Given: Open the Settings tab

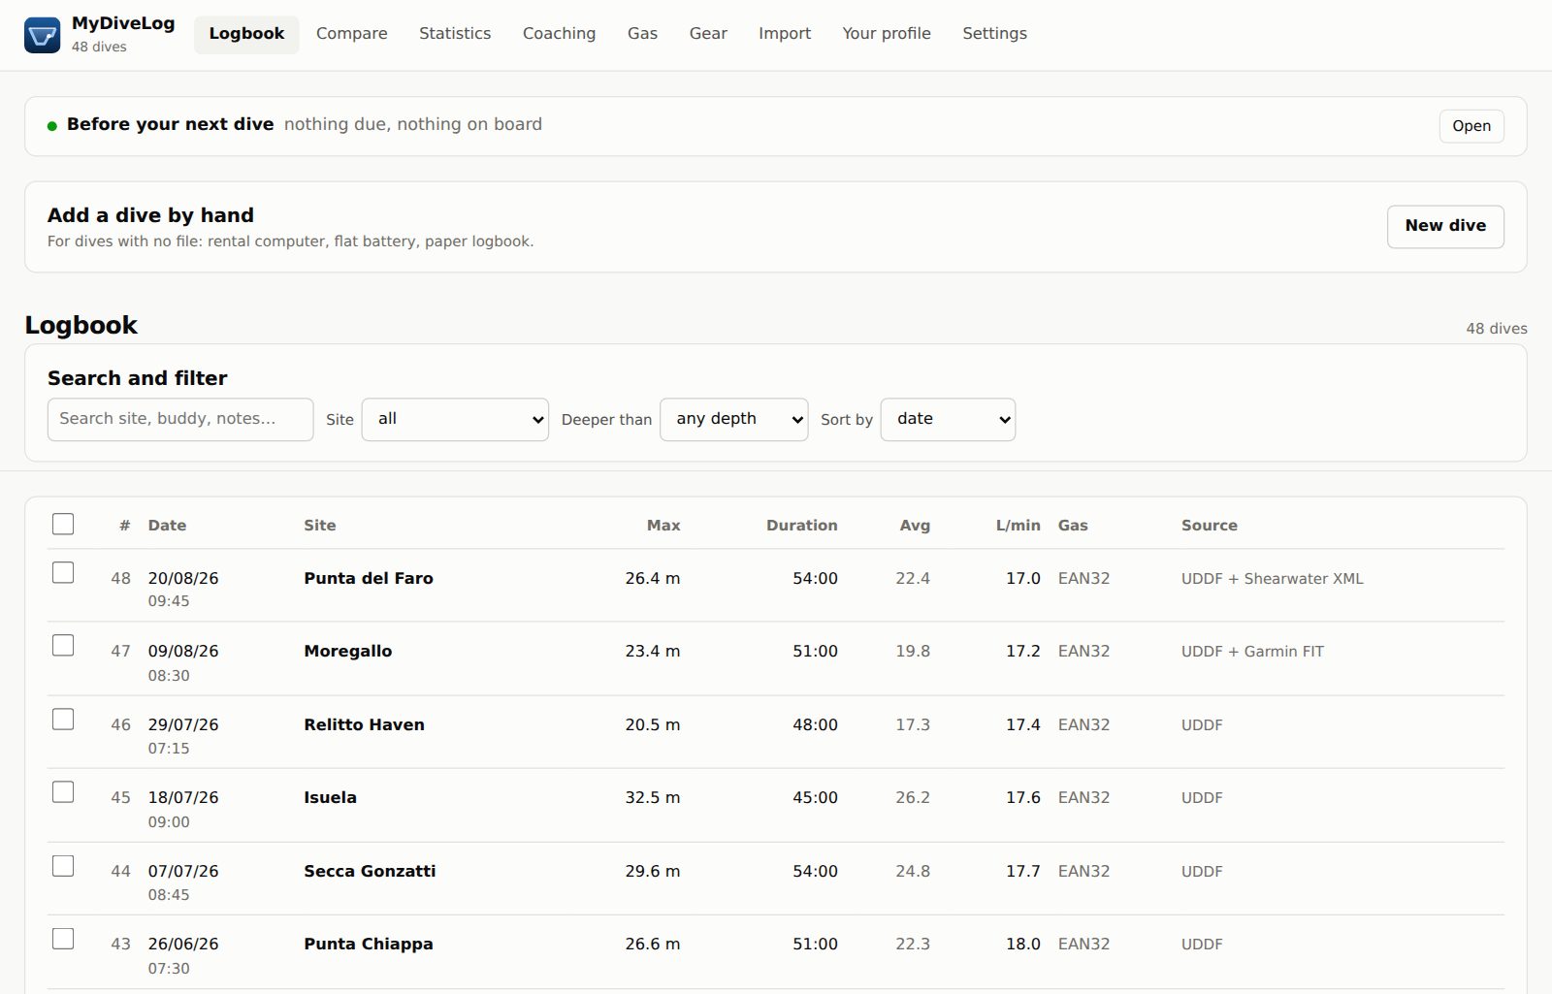Looking at the screenshot, I should [x=994, y=34].
